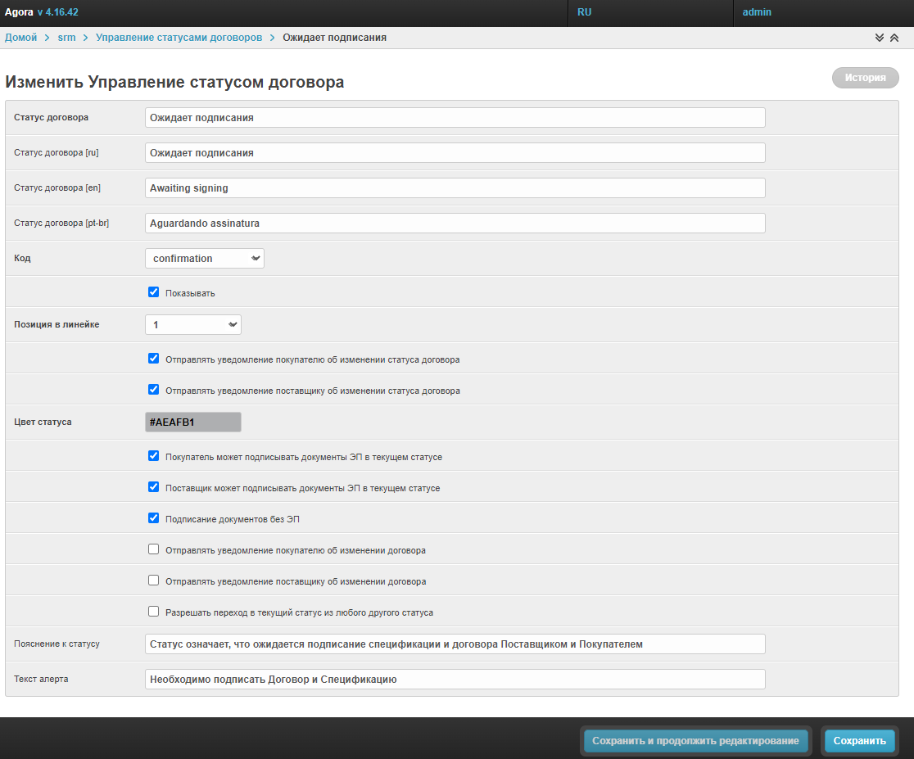Image resolution: width=914 pixels, height=759 pixels.
Task: Uncheck the Показывать checkbox
Action: [153, 291]
